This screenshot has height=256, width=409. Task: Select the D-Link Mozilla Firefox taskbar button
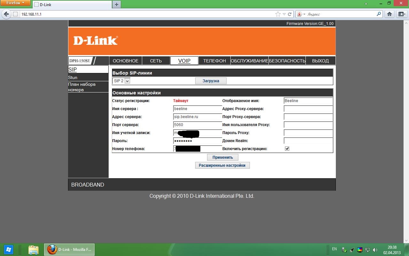69,250
